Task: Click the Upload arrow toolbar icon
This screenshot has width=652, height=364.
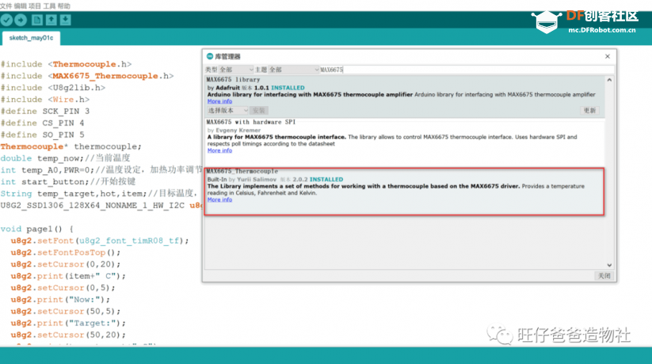Action: (x=21, y=20)
